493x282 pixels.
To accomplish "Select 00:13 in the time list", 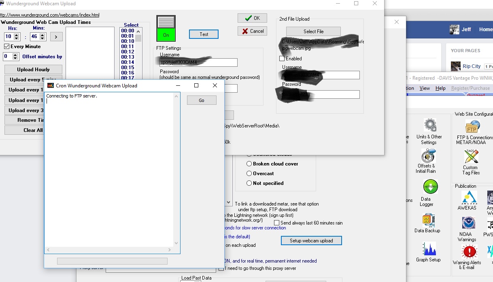I will tap(127, 57).
